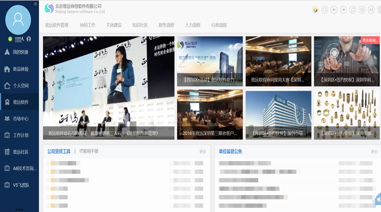Click the Seeyon company logo

(49, 8)
